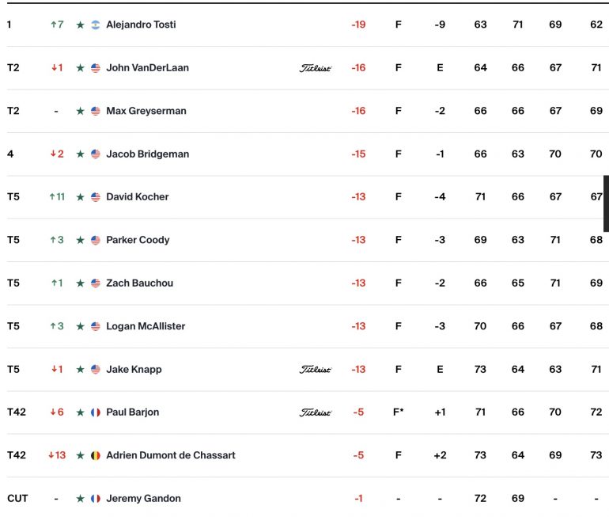
Task: Click France flag icon beside Paul Barjon
Action: pyautogui.click(x=96, y=412)
